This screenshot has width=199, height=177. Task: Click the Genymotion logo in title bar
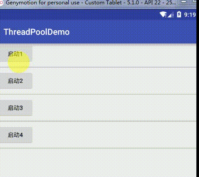click(x=1, y=3)
